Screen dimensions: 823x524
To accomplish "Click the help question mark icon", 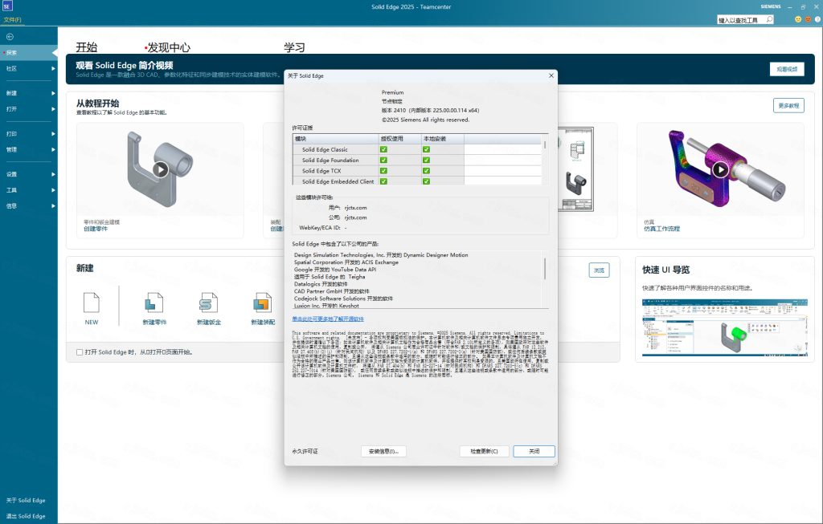I will tap(817, 19).
